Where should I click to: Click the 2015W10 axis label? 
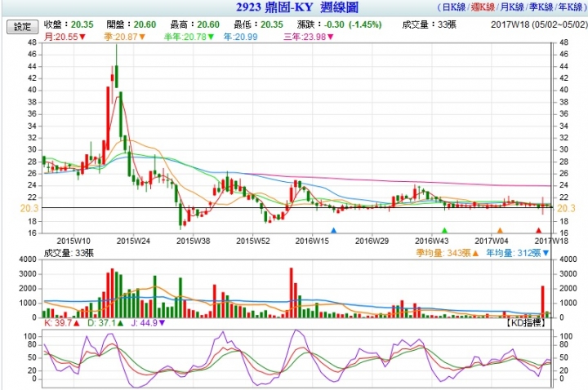(73, 241)
